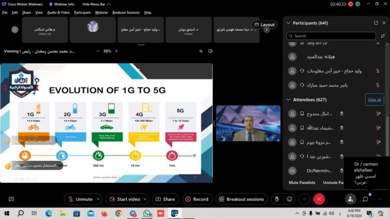The width and height of the screenshot is (390, 219).
Task: Open more options ellipsis in toolbar
Action: pos(304,199)
